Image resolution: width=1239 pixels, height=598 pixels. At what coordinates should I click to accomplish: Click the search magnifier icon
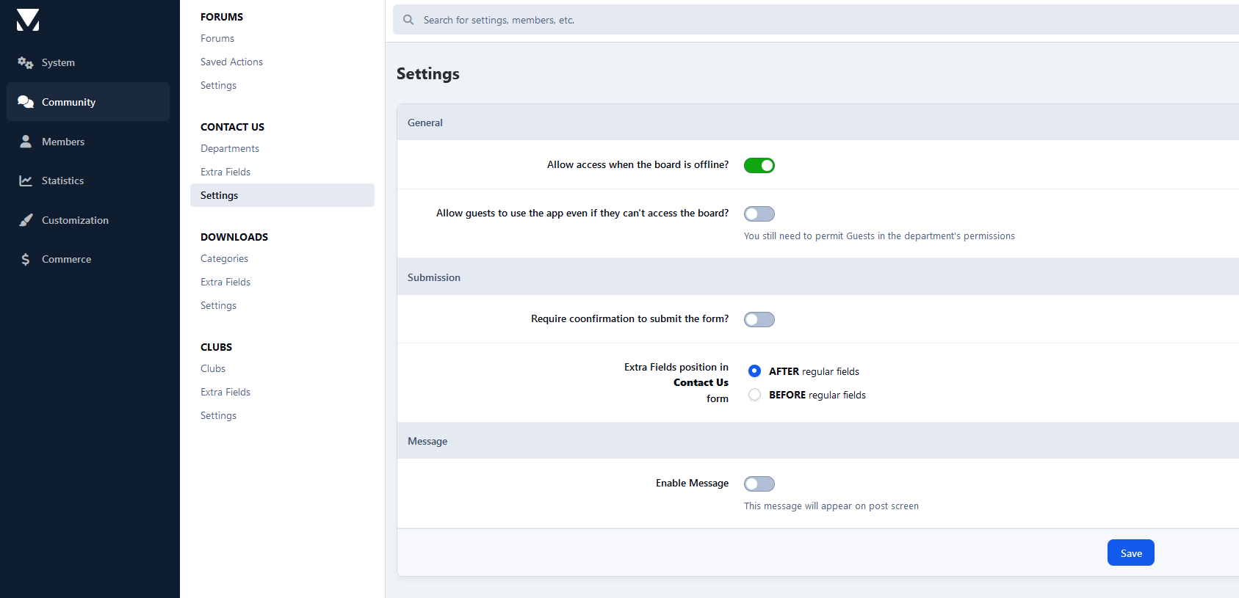[408, 20]
